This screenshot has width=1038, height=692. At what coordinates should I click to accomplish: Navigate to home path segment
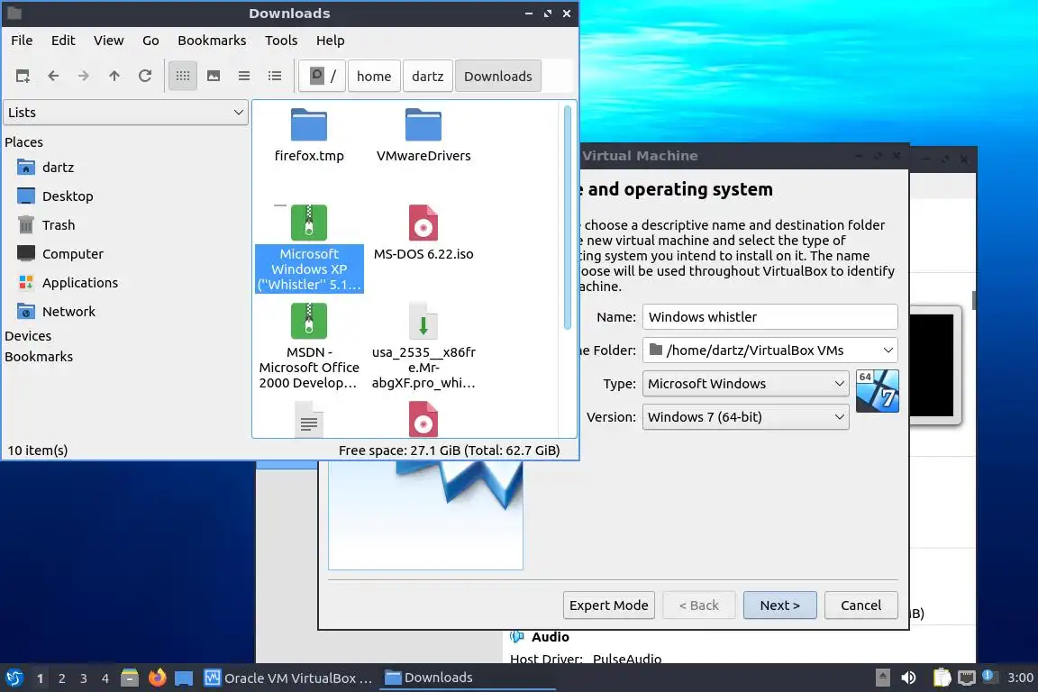[374, 77]
